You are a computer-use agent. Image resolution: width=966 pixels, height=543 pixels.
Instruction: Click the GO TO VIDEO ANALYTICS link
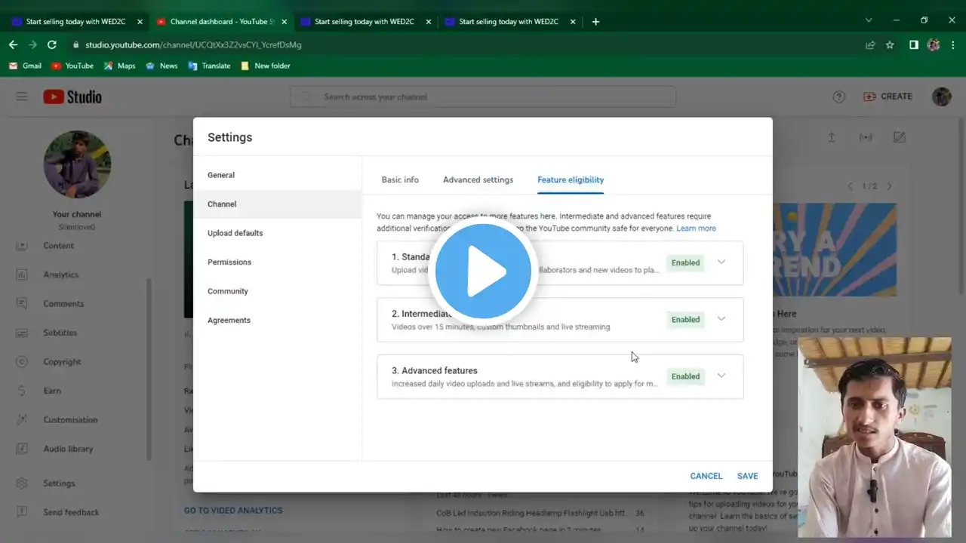tap(233, 511)
